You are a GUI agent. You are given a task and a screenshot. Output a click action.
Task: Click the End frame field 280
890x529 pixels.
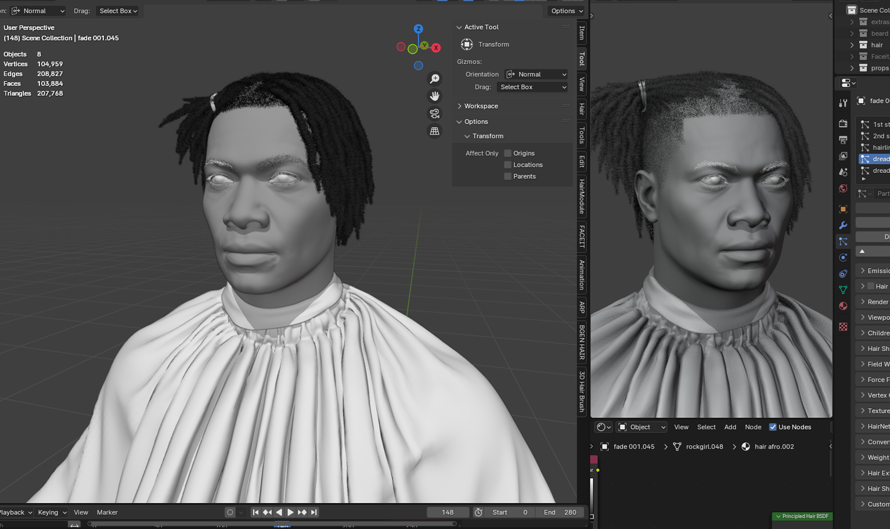560,512
